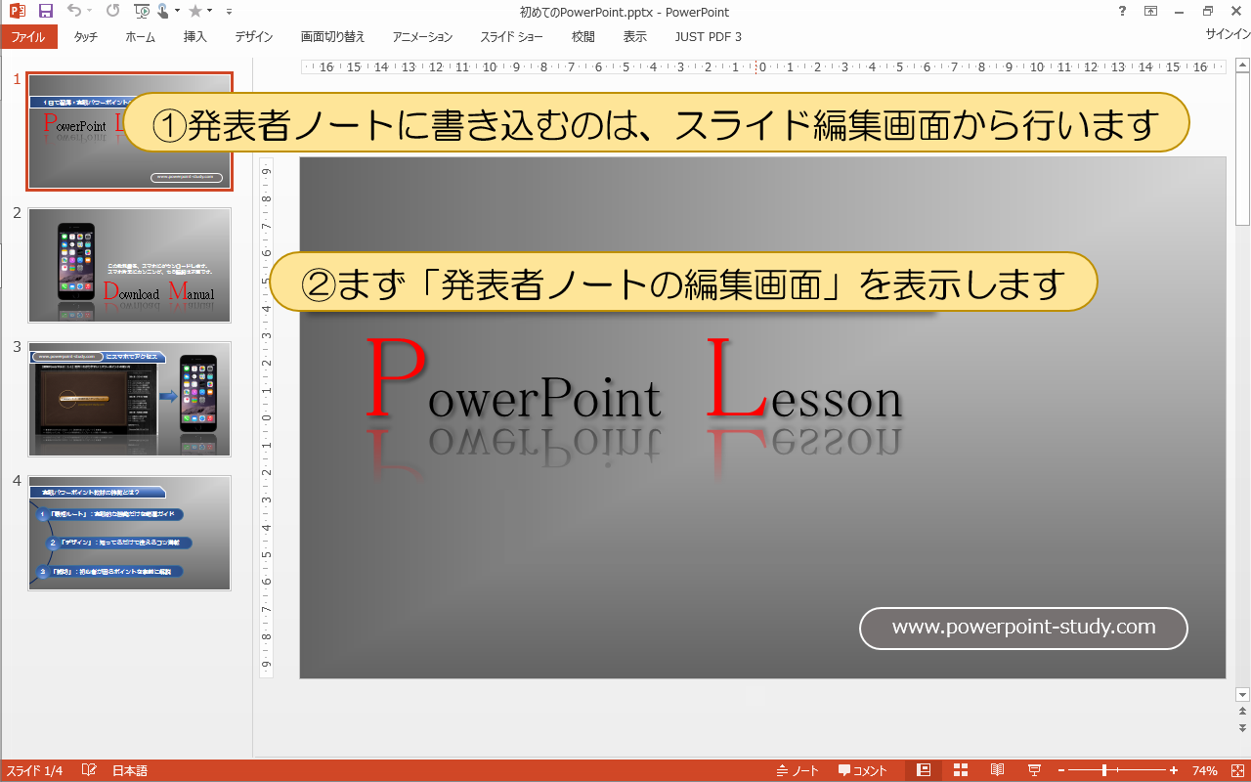Click the scroll down arrow of slide pane
This screenshot has height=782, width=1251.
point(1242,694)
